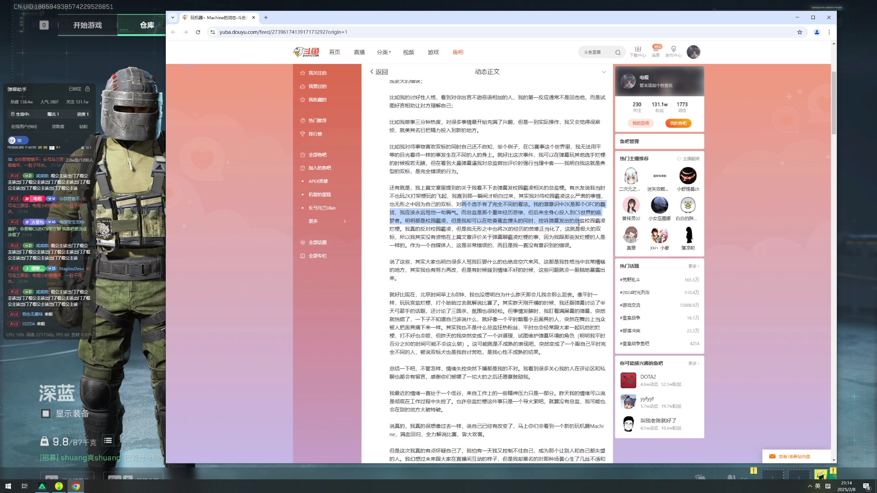Screen dimensions: 877x493
Task: Click the user avatar at top right
Action: pyautogui.click(x=694, y=52)
